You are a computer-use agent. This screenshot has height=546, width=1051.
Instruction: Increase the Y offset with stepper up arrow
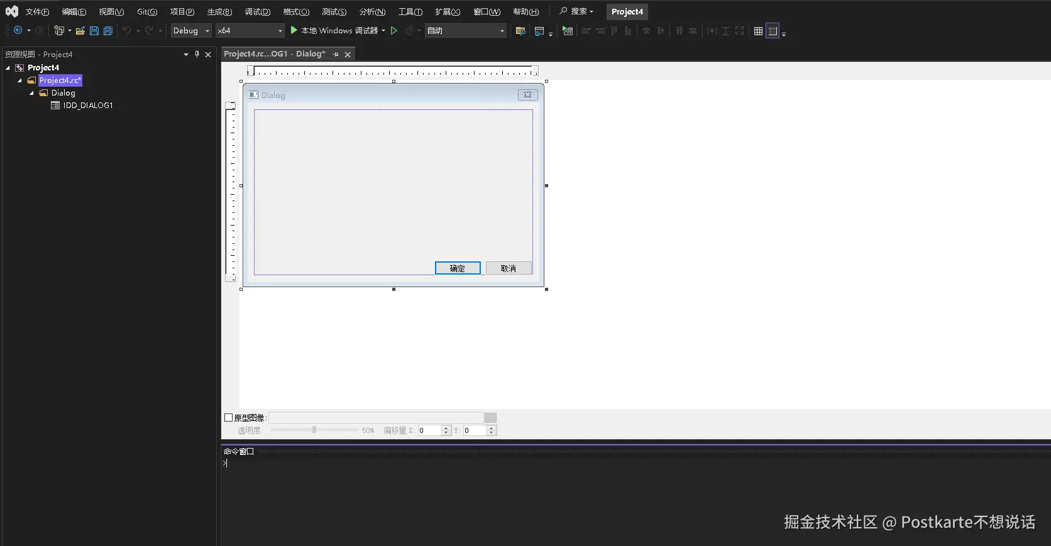[x=492, y=428]
